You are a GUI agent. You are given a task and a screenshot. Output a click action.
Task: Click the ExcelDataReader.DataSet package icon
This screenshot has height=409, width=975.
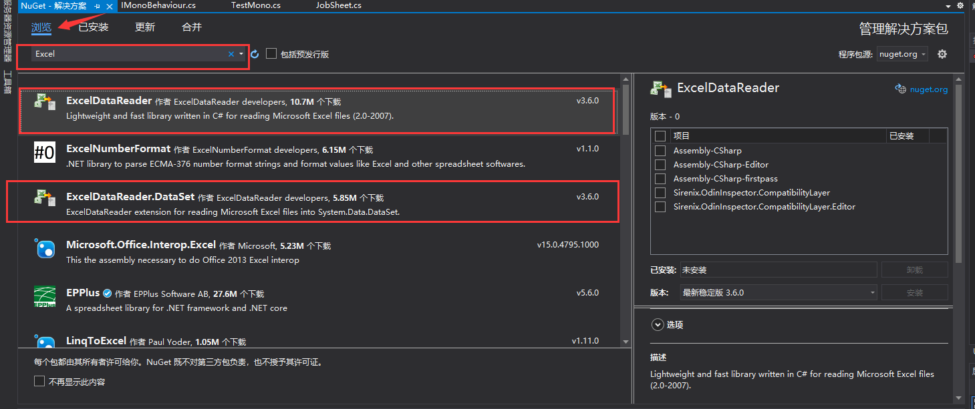point(45,197)
